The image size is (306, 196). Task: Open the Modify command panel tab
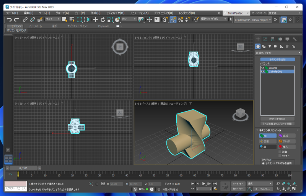coord(265,39)
